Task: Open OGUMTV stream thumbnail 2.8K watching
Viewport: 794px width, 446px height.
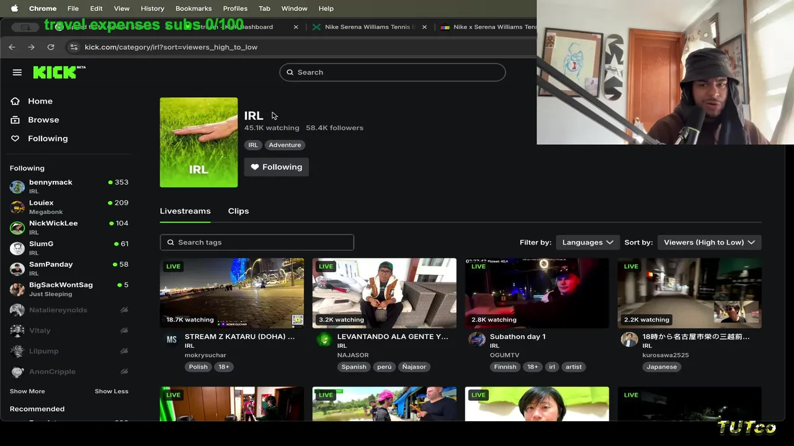Action: (537, 293)
